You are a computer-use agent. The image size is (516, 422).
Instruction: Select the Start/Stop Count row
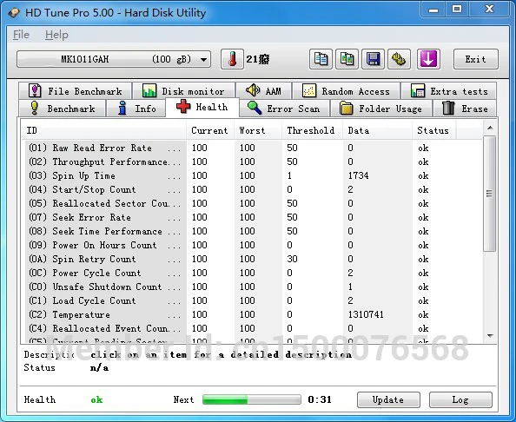[254, 189]
